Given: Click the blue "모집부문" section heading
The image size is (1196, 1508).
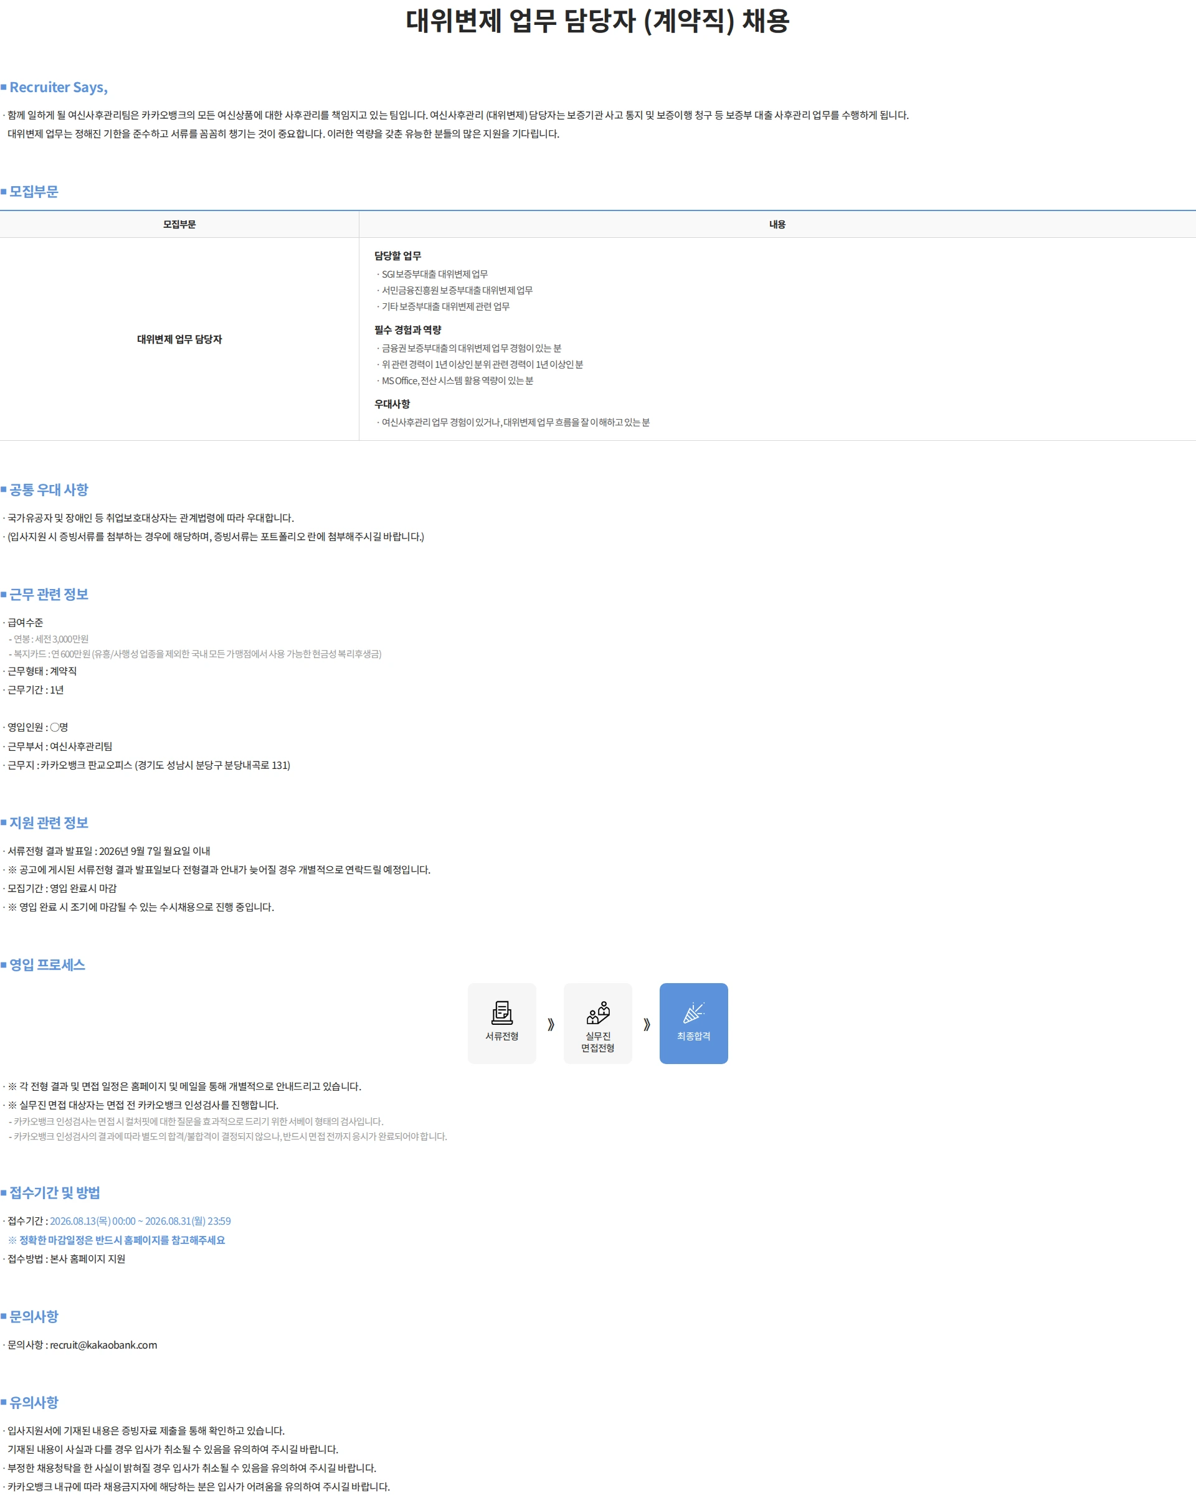Looking at the screenshot, I should click(34, 192).
